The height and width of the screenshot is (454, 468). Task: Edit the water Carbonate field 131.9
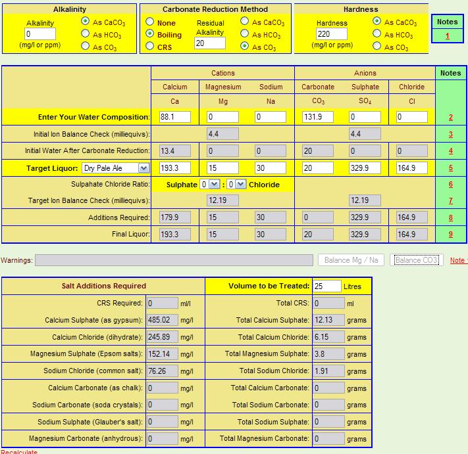pos(318,117)
